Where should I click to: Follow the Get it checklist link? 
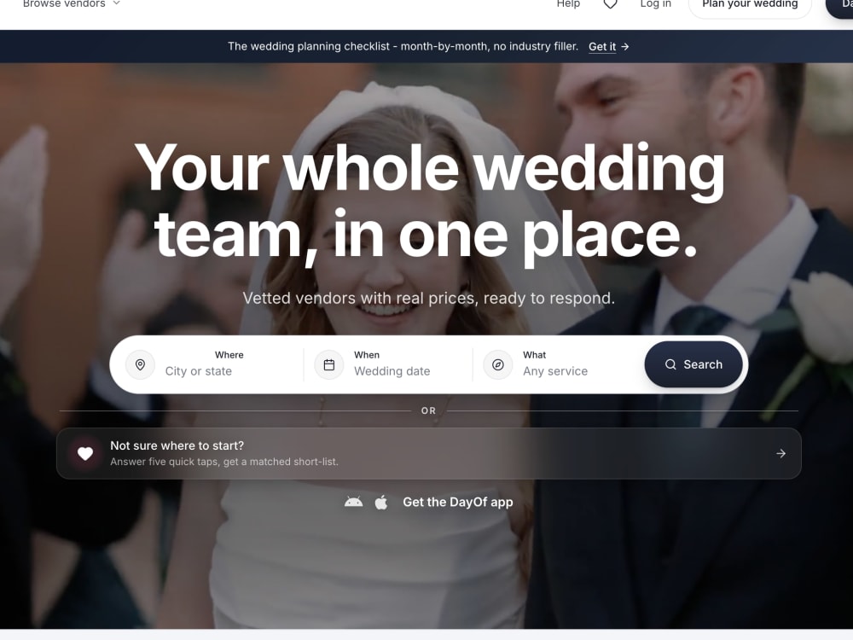pyautogui.click(x=601, y=47)
